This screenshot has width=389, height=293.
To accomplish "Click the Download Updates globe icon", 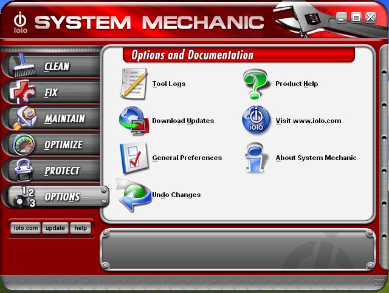I will pyautogui.click(x=134, y=120).
